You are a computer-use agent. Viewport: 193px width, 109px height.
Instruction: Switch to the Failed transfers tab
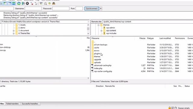[12, 104]
